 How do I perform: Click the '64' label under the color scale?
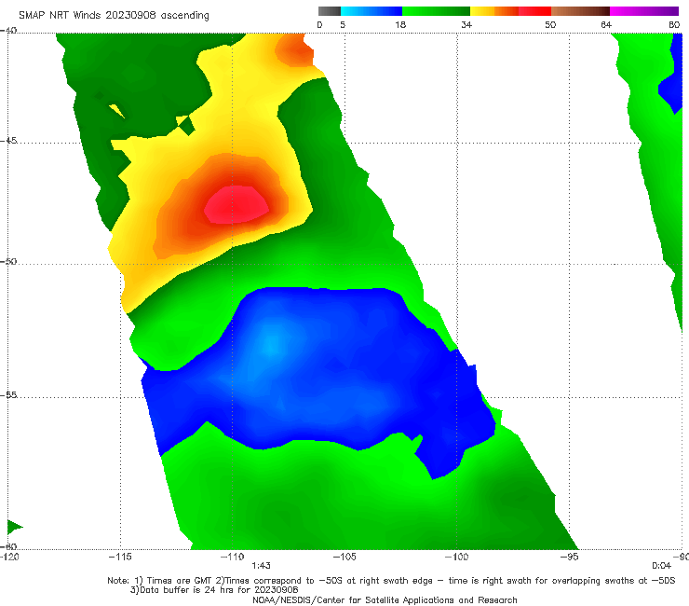[x=606, y=25]
